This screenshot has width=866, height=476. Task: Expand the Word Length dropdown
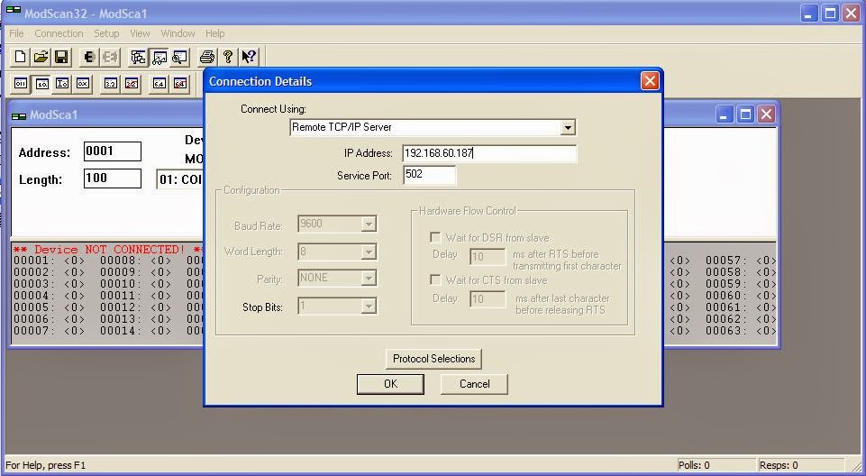[369, 252]
